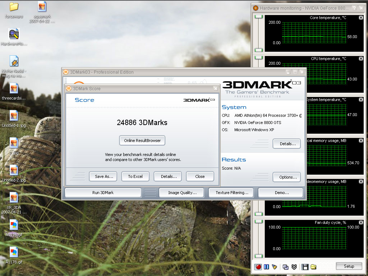Click the 534.70 memory usage reading
Screen dimensions: 368x276
pyautogui.click(x=353, y=163)
